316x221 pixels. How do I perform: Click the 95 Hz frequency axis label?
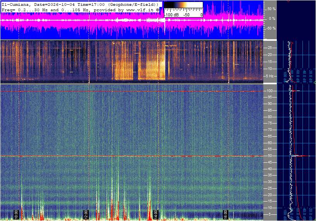(269, 97)
